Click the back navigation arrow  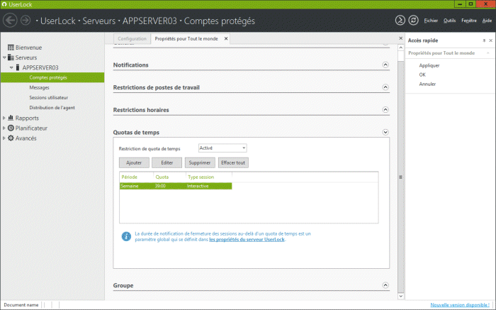(10, 21)
